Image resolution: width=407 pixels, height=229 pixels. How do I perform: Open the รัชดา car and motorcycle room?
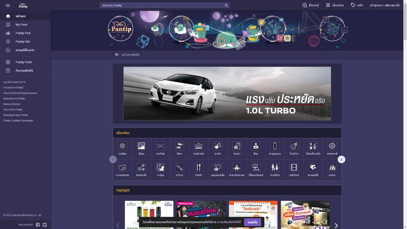[179, 146]
